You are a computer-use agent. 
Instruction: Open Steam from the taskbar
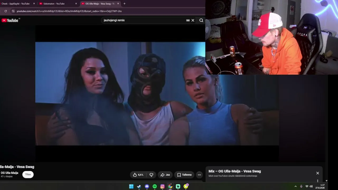(x=139, y=186)
